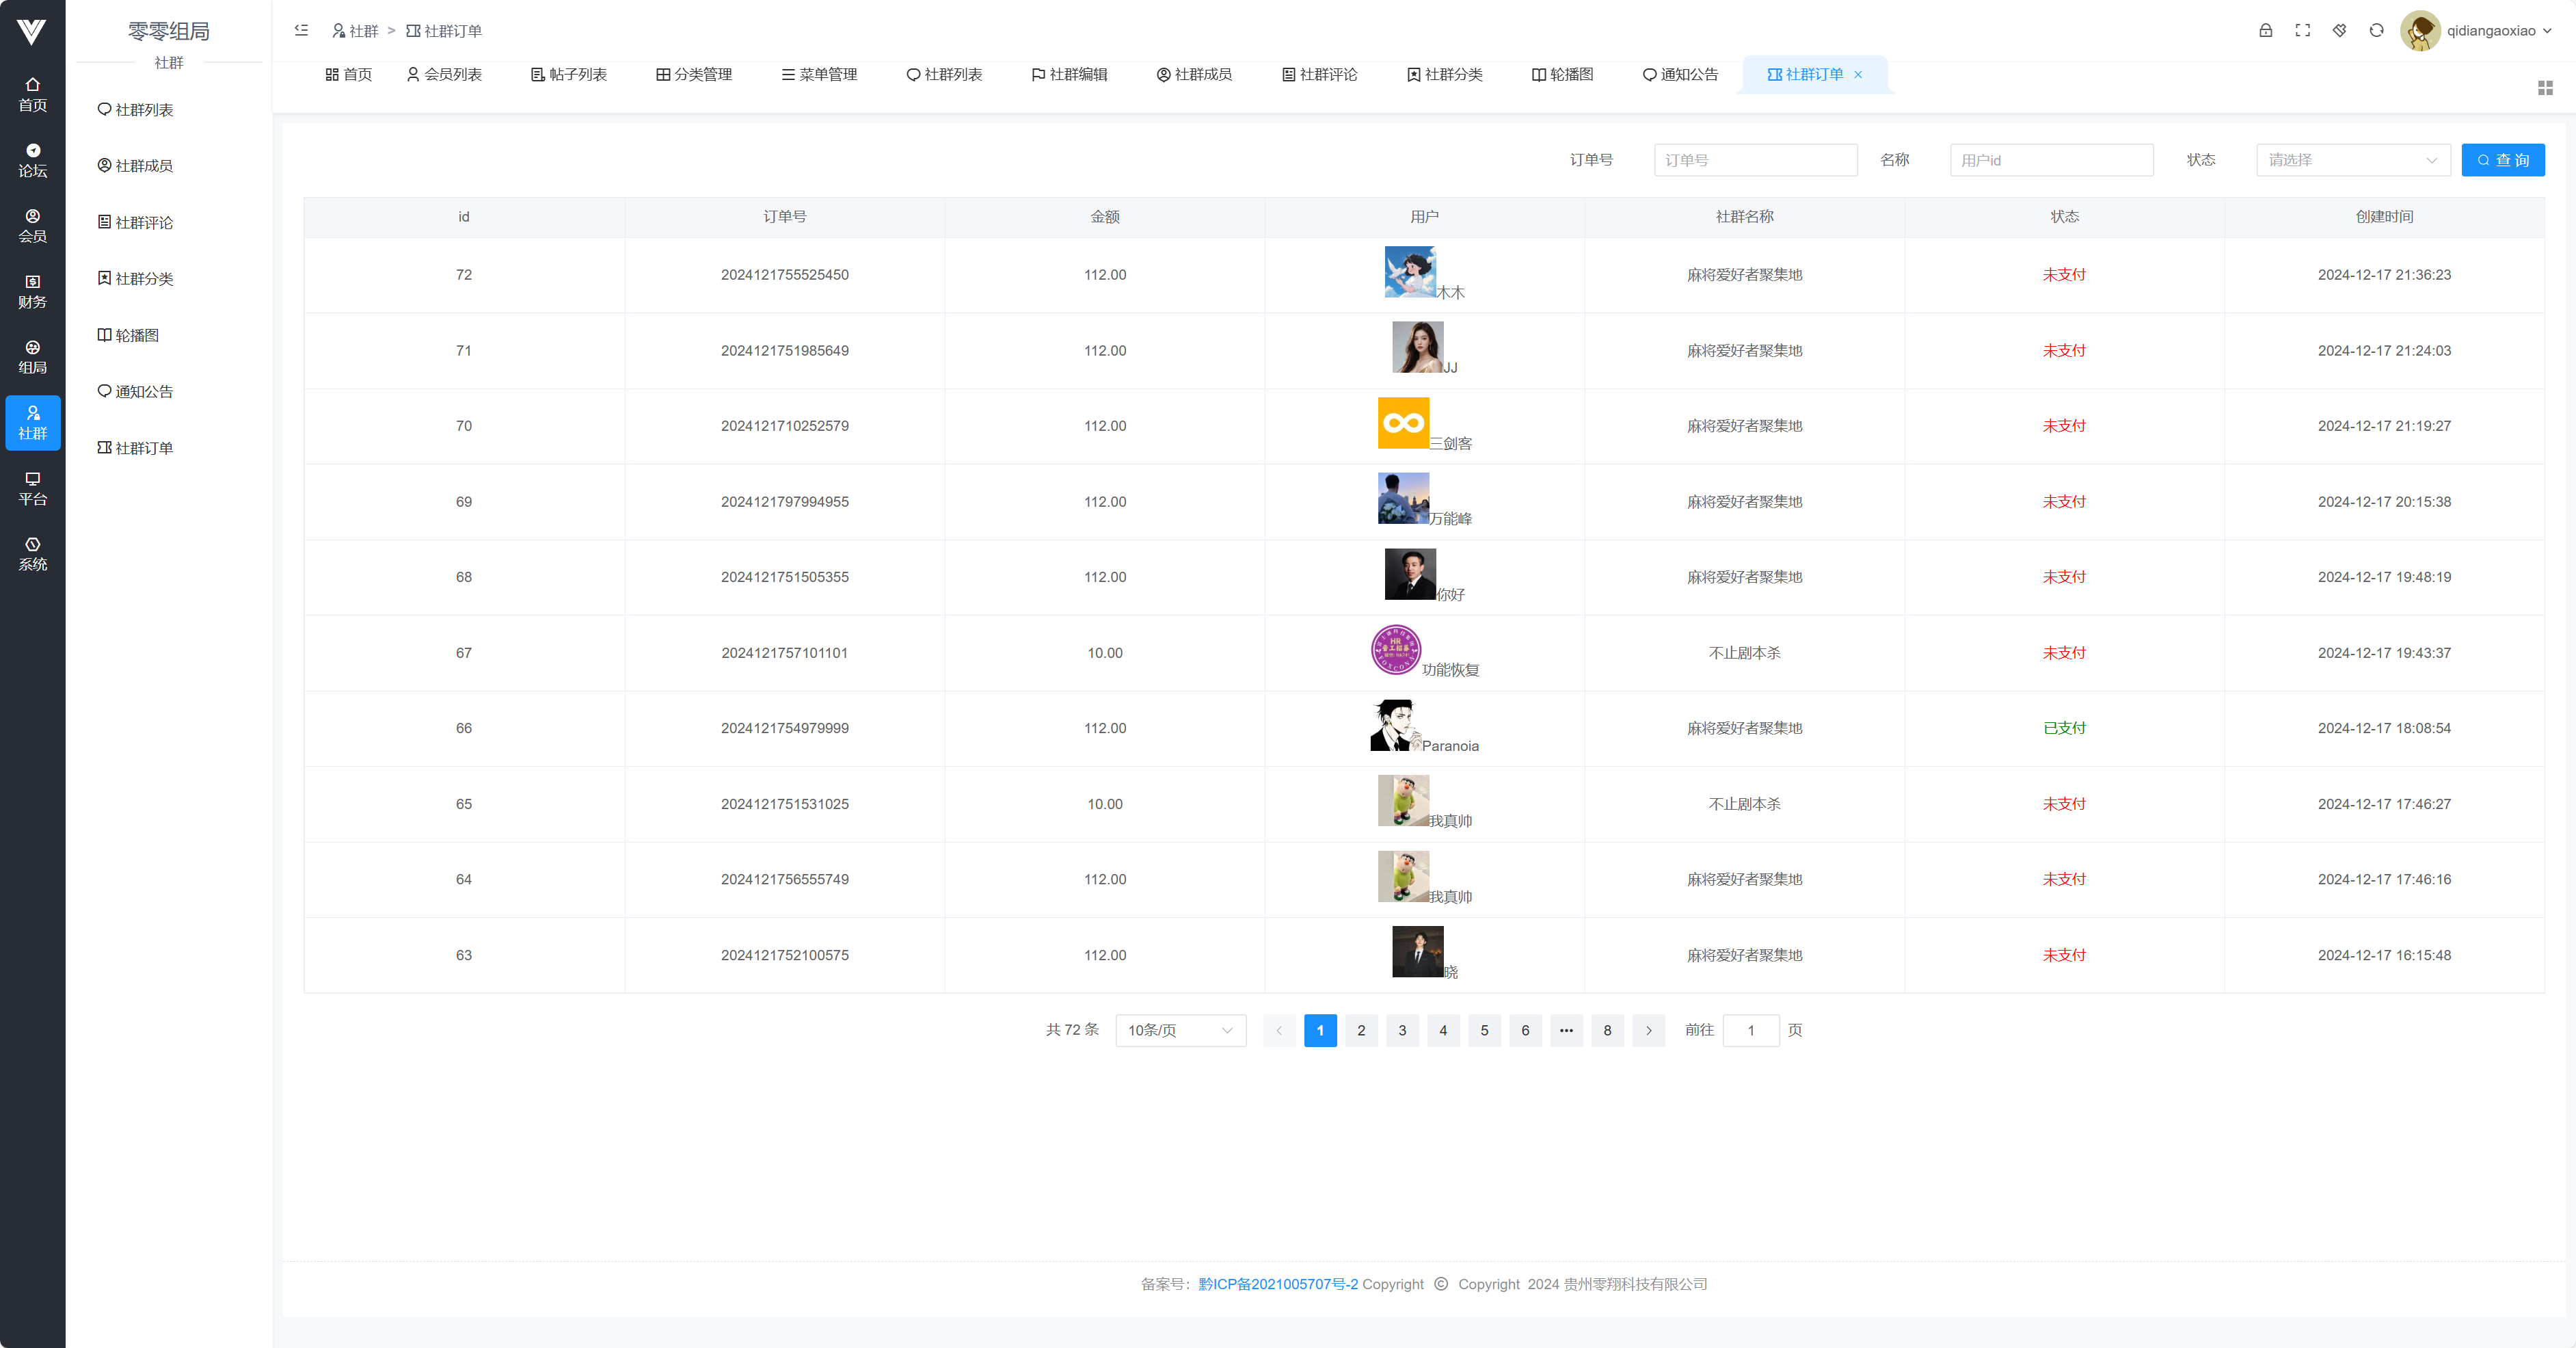
Task: Click the lock screen icon
Action: click(x=2265, y=31)
